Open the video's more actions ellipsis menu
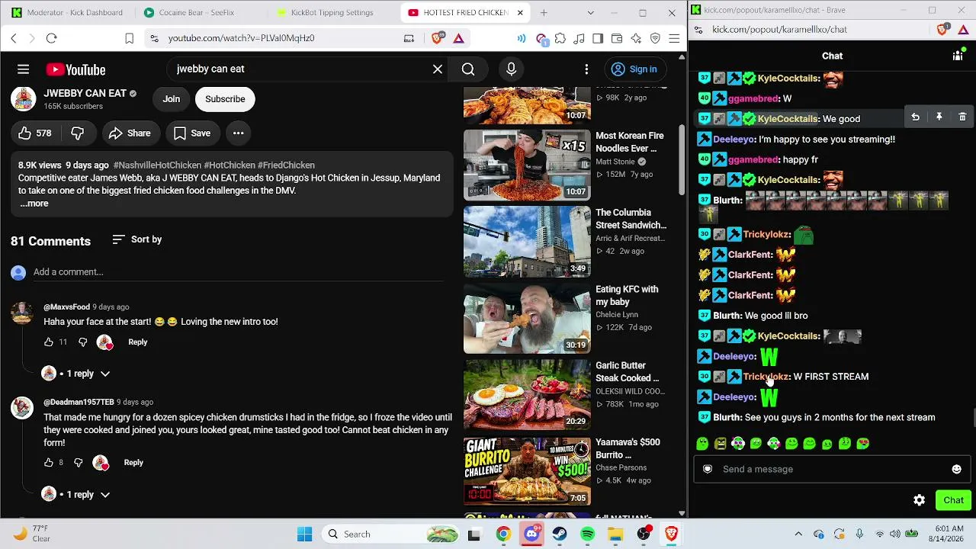The image size is (976, 549). click(x=238, y=133)
